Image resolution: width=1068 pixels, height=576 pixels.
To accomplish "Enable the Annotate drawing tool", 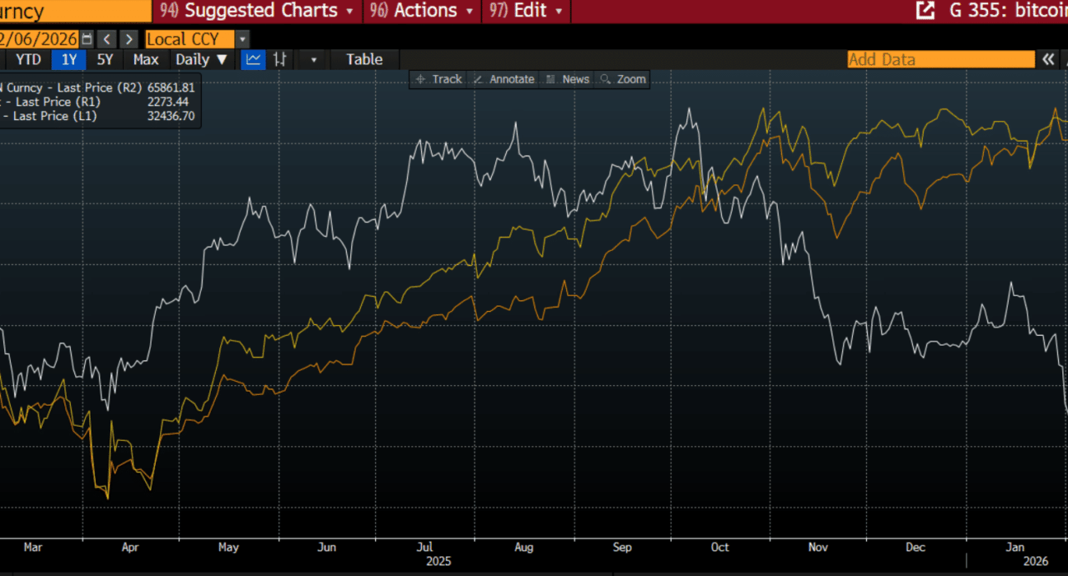I will [504, 79].
